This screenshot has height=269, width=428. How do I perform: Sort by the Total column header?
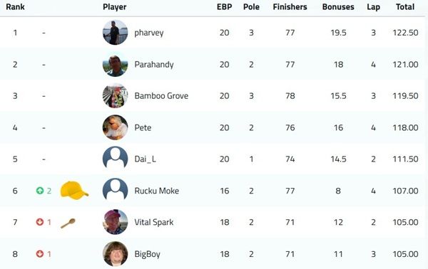405,7
